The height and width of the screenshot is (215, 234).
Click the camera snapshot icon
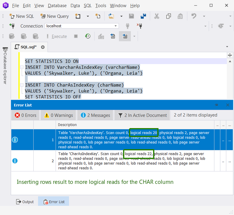coord(101,36)
